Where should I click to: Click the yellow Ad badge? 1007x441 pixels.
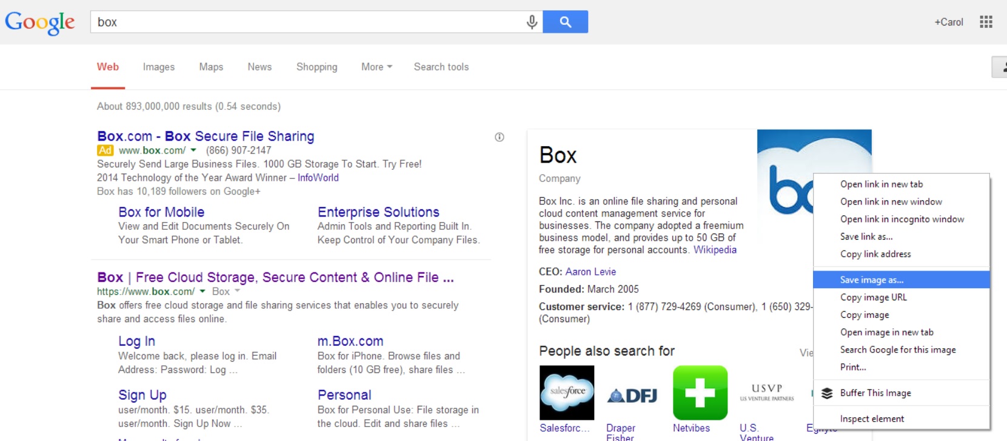(105, 150)
